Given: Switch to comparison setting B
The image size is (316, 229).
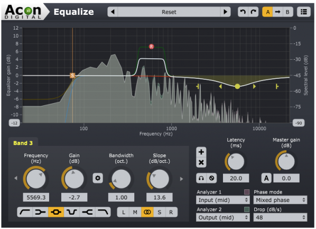Looking at the screenshot, I should (x=288, y=12).
